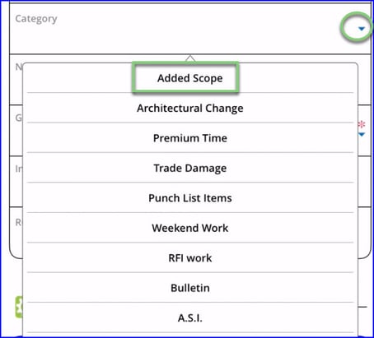Select Trade Damage category

point(190,168)
